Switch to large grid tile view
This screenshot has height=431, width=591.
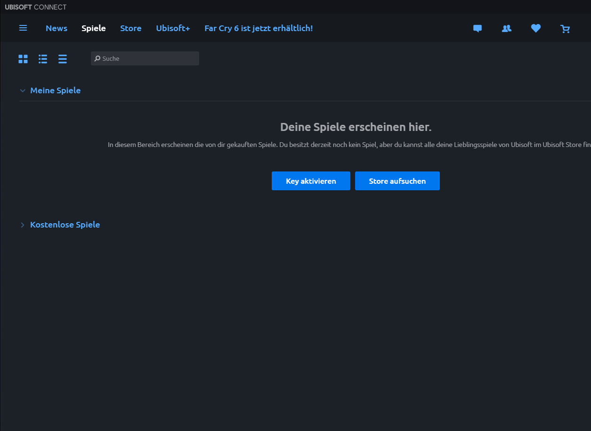[23, 59]
